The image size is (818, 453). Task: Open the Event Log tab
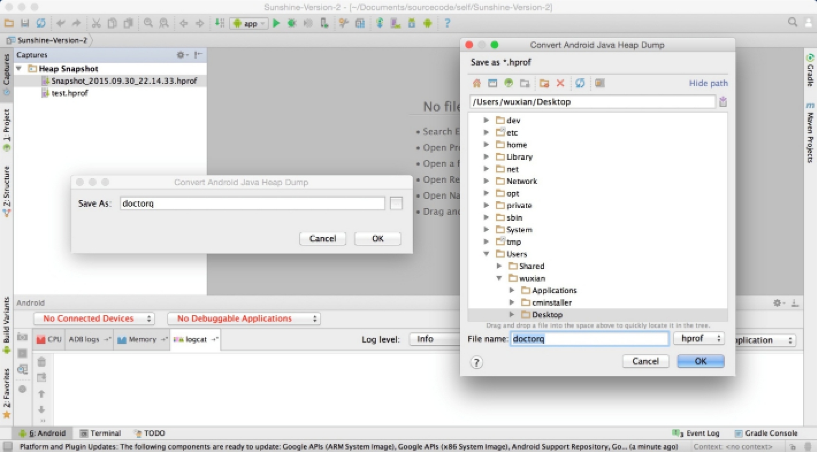point(696,433)
